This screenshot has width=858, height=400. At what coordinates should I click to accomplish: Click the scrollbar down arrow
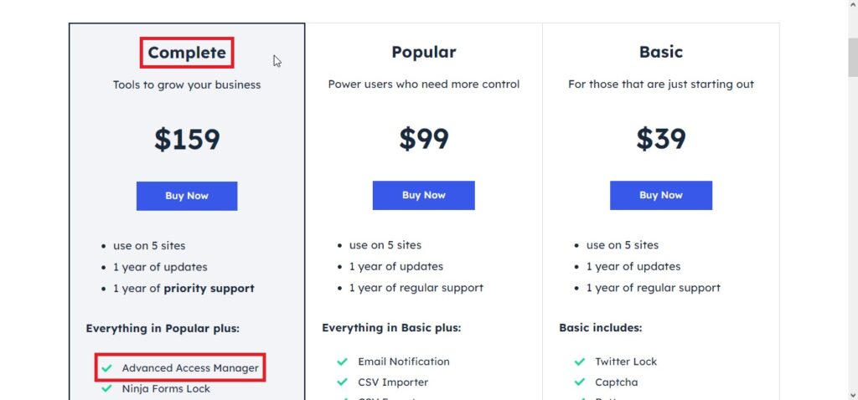tap(852, 394)
